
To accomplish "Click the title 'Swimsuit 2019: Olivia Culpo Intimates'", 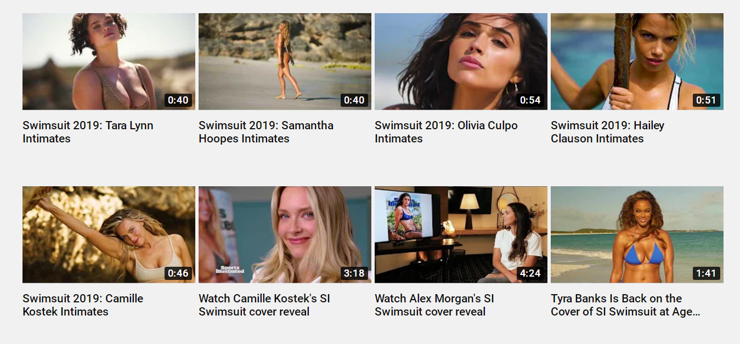I will (446, 132).
